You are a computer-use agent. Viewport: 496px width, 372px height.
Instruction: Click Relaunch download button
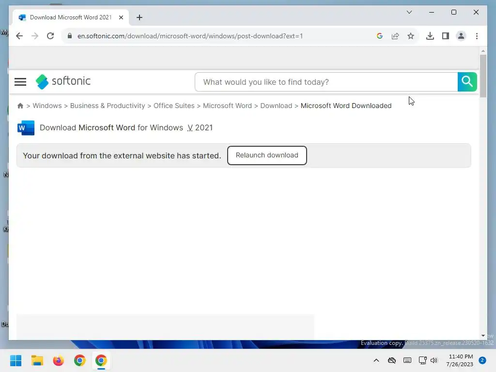coord(267,155)
